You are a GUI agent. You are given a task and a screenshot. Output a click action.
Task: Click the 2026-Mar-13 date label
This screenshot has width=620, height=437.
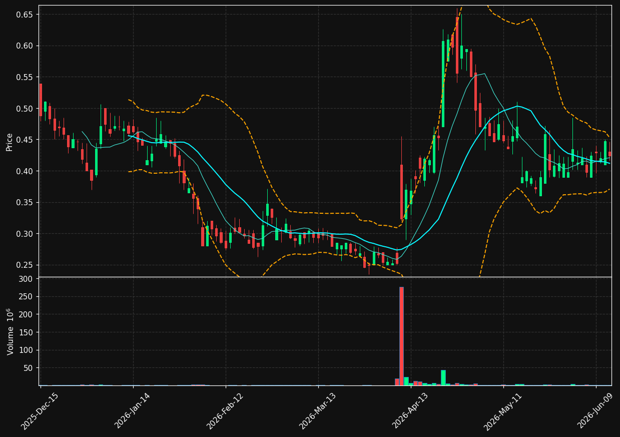click(x=318, y=411)
